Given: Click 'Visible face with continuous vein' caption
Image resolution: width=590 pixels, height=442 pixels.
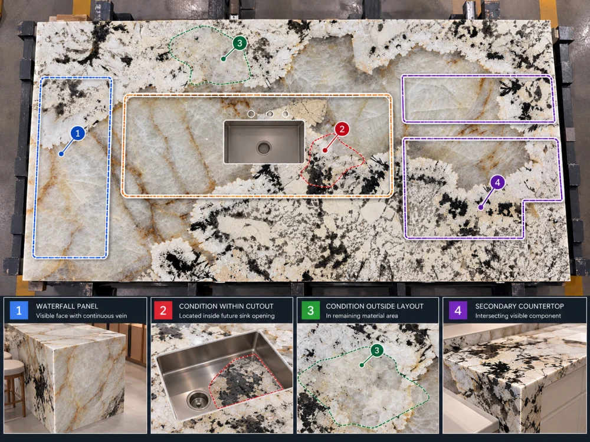Looking at the screenshot, I should 81,316.
